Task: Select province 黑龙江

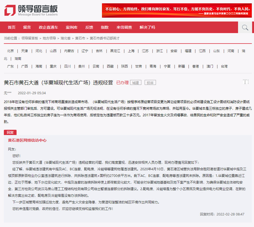Action: pos(115,51)
